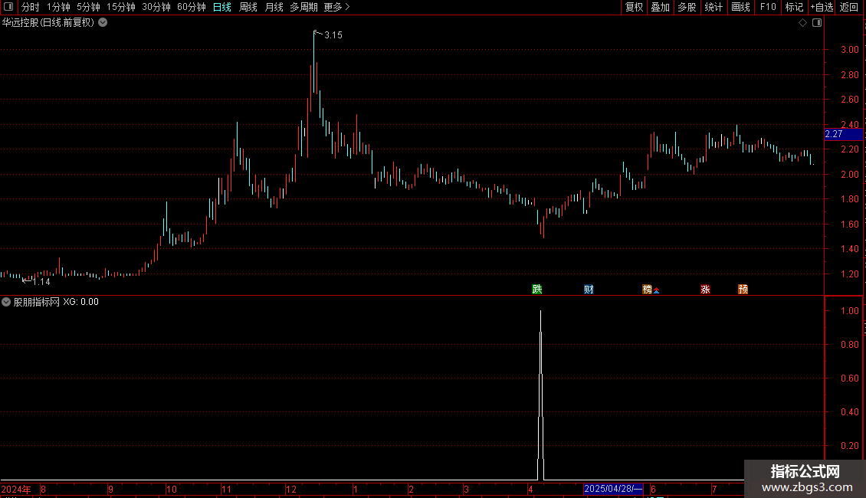Open the 多股 multi-stock view
This screenshot has height=498, width=866.
click(687, 7)
